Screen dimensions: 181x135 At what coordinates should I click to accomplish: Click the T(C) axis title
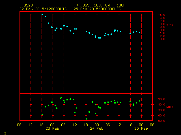[170, 25]
